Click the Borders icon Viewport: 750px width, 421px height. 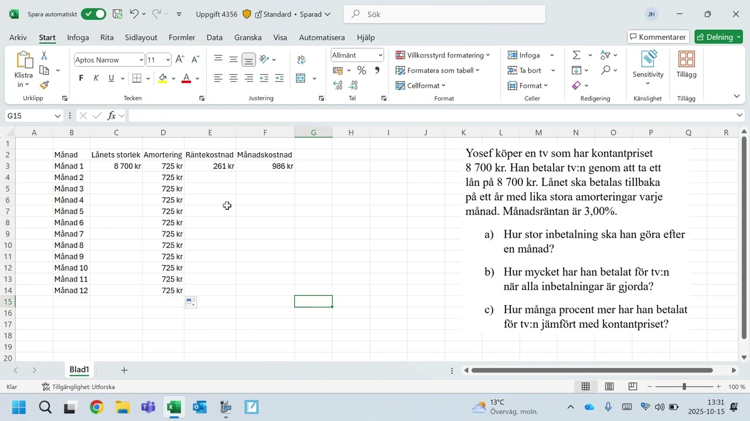(x=137, y=78)
